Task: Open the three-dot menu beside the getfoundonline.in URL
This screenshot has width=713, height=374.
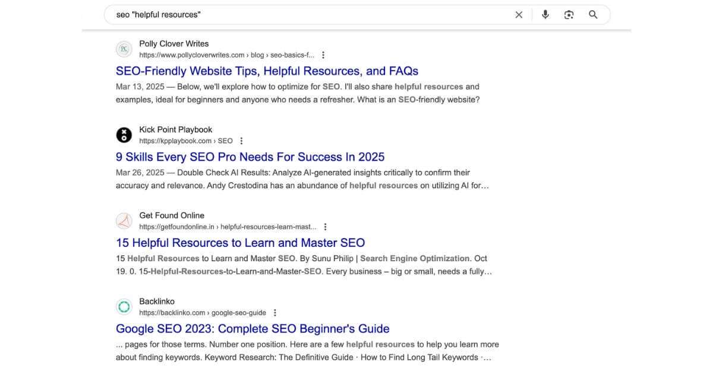Action: (x=325, y=227)
